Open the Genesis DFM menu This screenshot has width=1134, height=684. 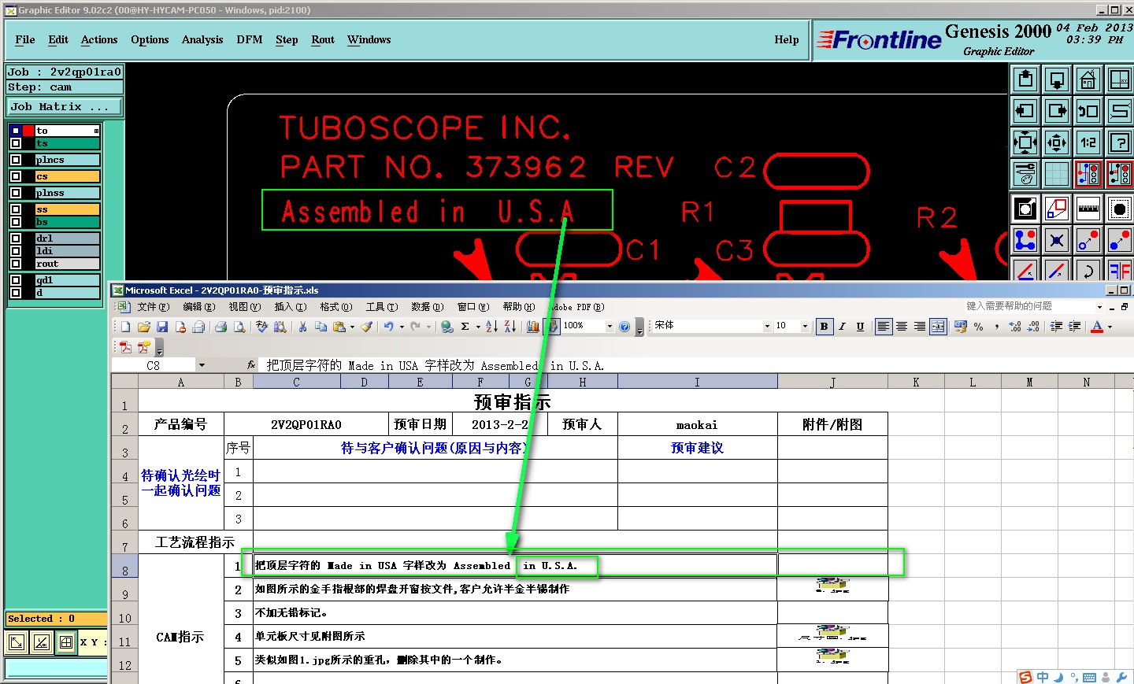click(x=250, y=39)
